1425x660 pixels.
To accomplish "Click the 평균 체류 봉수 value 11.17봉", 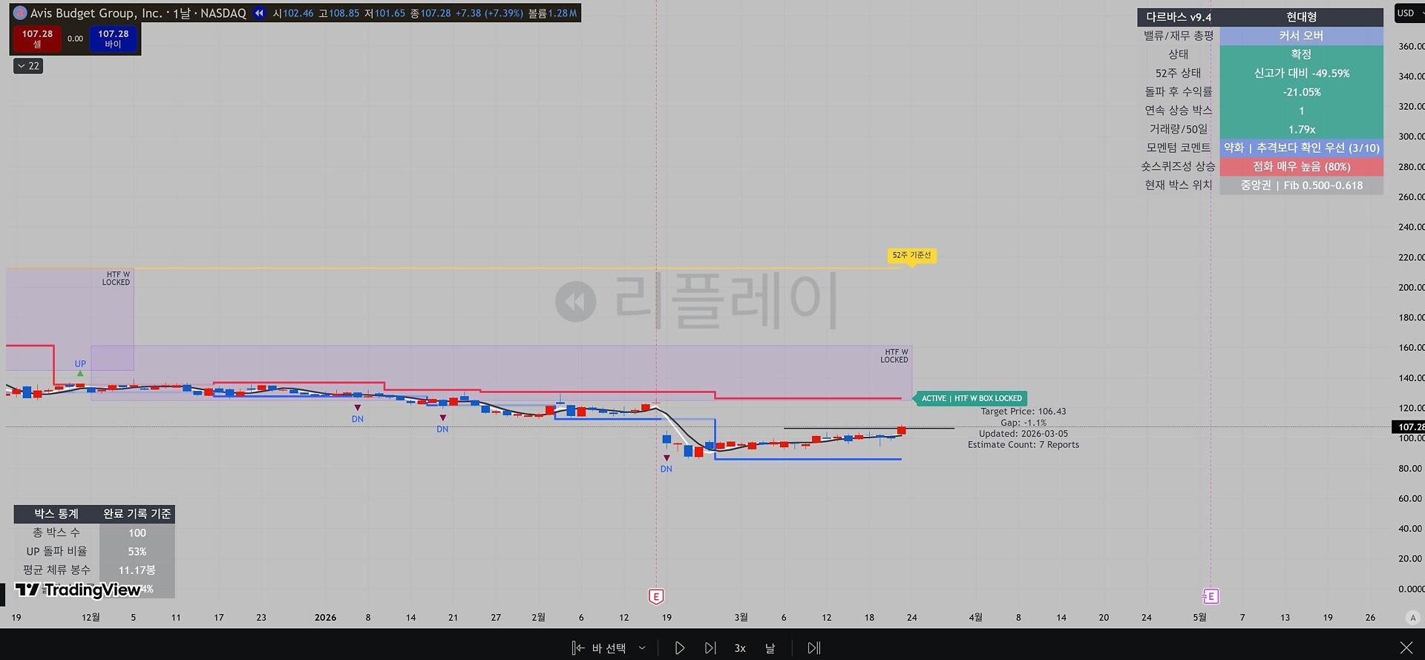I will pyautogui.click(x=137, y=570).
